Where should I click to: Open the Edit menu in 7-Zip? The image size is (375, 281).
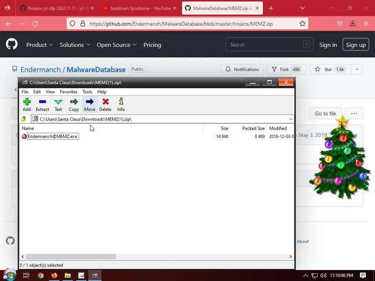pos(37,92)
